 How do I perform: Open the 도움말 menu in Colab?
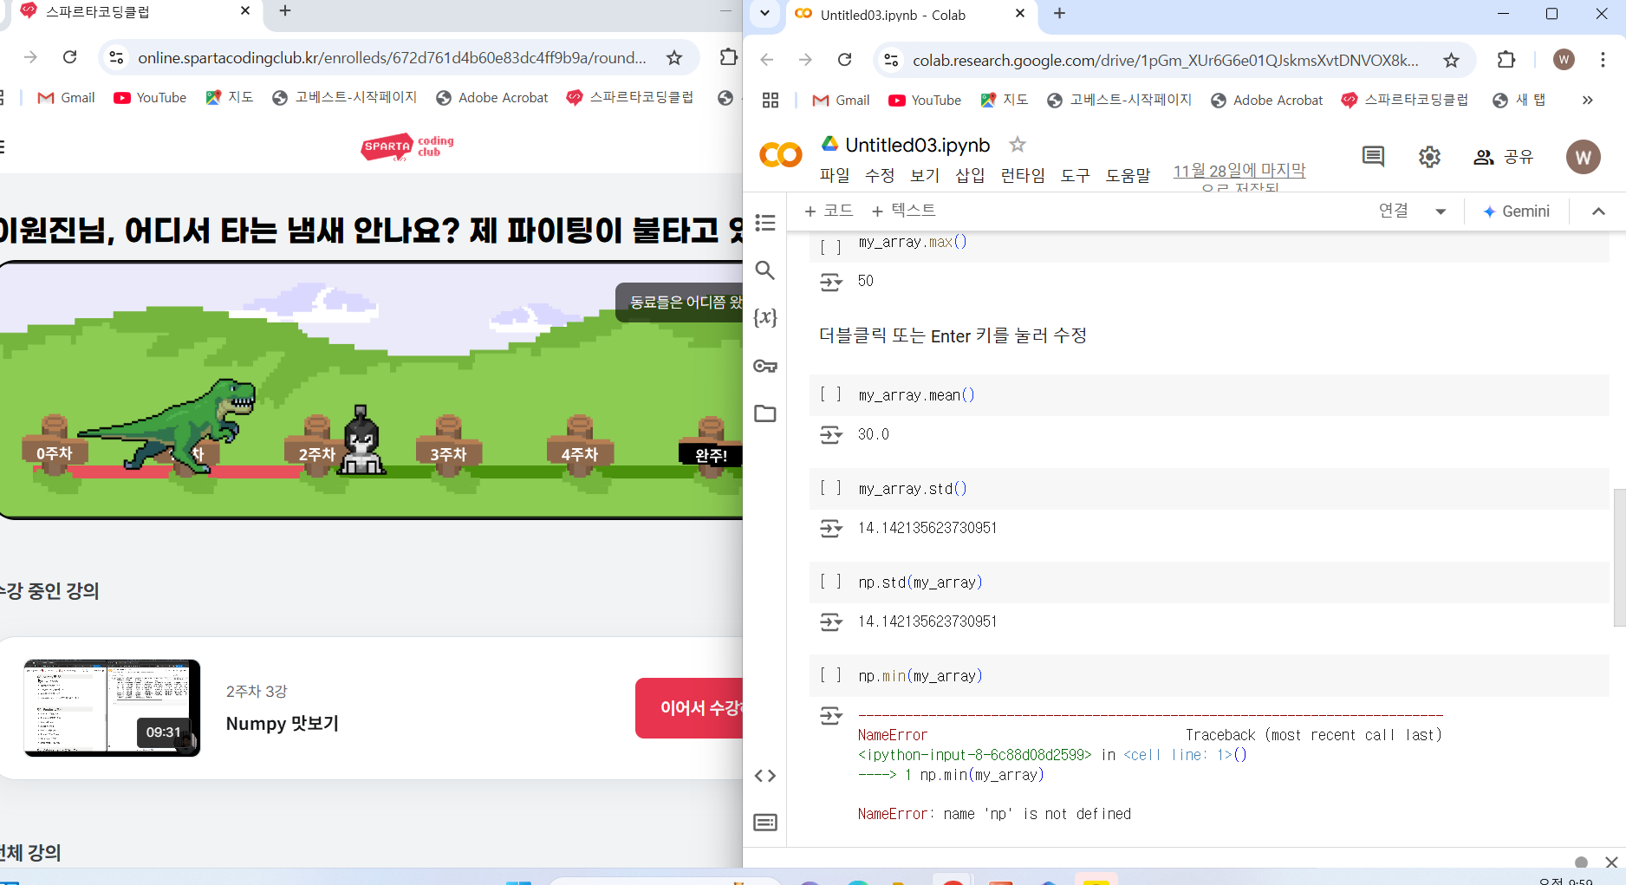pos(1128,175)
